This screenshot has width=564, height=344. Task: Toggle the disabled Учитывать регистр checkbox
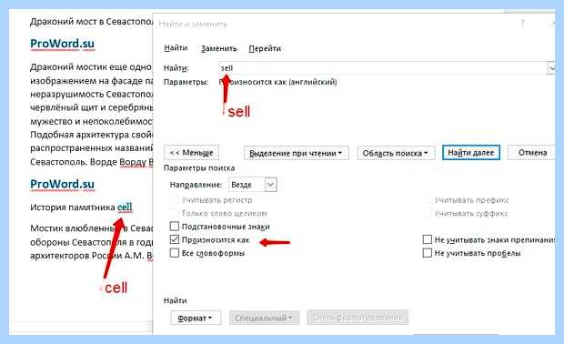[x=175, y=199]
